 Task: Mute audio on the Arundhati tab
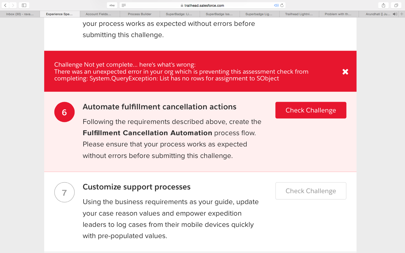click(395, 14)
